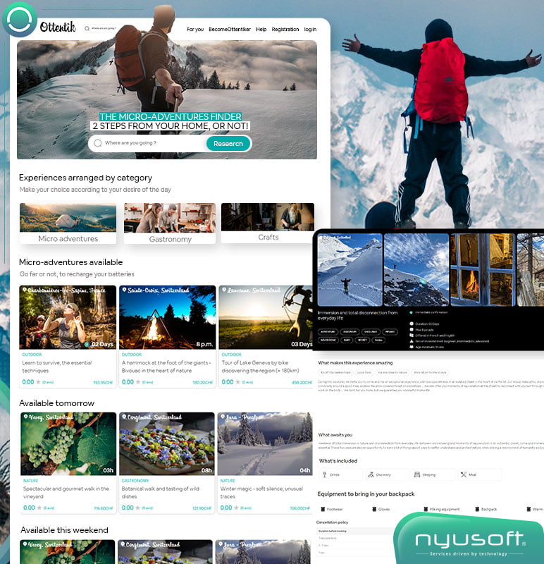Click the 193.95CHF price on Learn to survive
The height and width of the screenshot is (564, 544).
103,382
